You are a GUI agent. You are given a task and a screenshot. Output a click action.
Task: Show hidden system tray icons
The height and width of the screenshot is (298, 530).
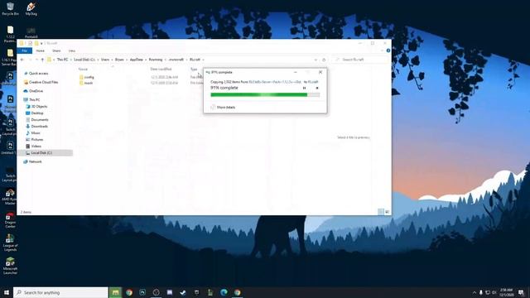point(475,292)
